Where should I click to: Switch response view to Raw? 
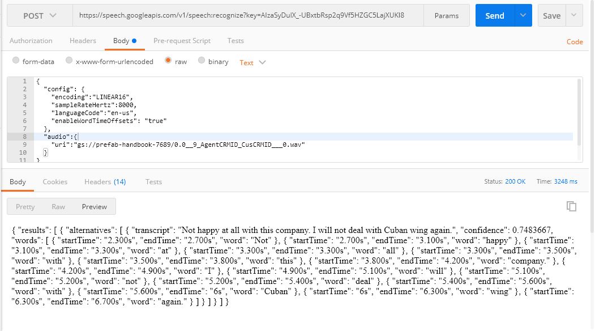(x=58, y=207)
